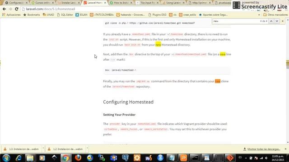Open the Aplicaciones apps shortcut
This screenshot has width=289, height=162.
pyautogui.click(x=11, y=15)
